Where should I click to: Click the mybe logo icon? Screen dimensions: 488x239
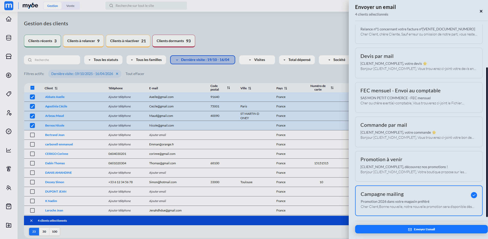pos(9,6)
